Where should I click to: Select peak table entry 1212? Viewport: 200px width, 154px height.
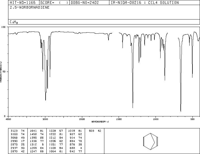pyautogui.click(x=52, y=138)
